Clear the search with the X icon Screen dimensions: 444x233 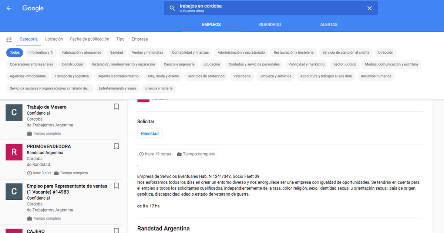[x=369, y=8]
